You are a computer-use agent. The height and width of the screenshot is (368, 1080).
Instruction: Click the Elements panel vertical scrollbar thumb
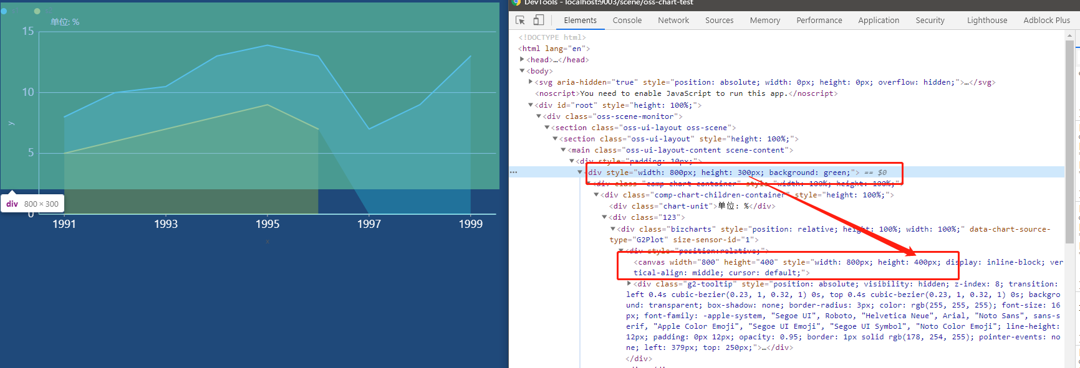pyautogui.click(x=1069, y=142)
